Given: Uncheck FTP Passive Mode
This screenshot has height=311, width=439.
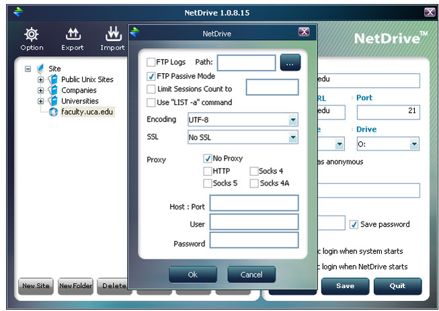Looking at the screenshot, I should pyautogui.click(x=151, y=76).
